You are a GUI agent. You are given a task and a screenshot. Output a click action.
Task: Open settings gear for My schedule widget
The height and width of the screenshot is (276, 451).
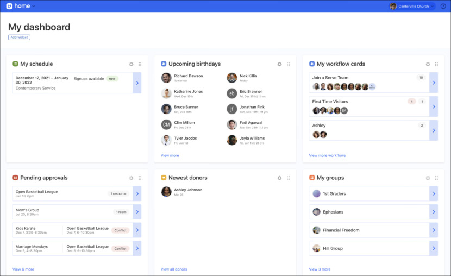pos(131,64)
